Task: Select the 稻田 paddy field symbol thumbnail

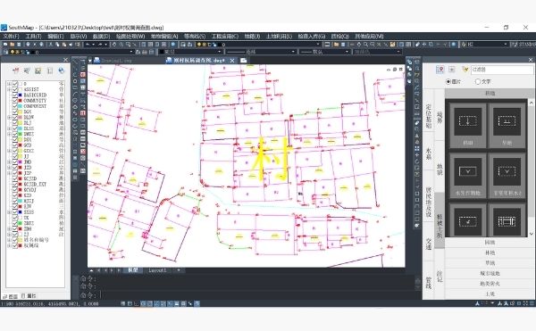Action: pos(467,126)
